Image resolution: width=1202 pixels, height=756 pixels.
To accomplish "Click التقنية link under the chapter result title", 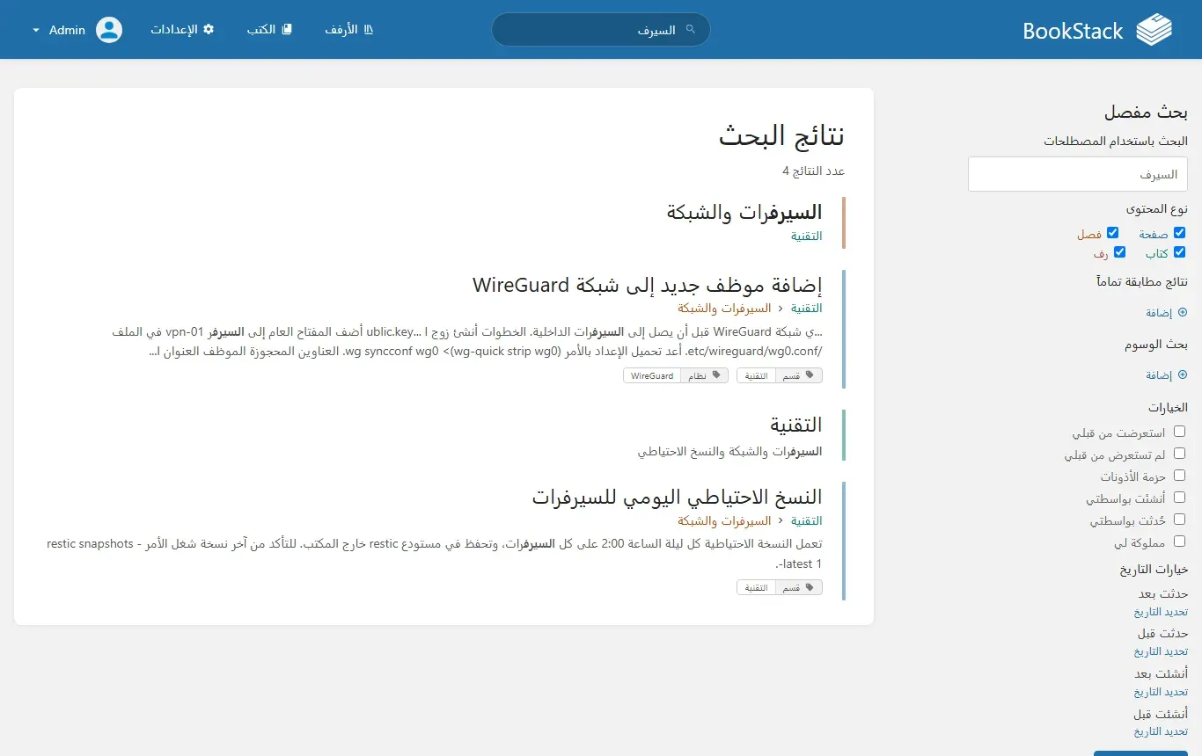I will pos(806,236).
